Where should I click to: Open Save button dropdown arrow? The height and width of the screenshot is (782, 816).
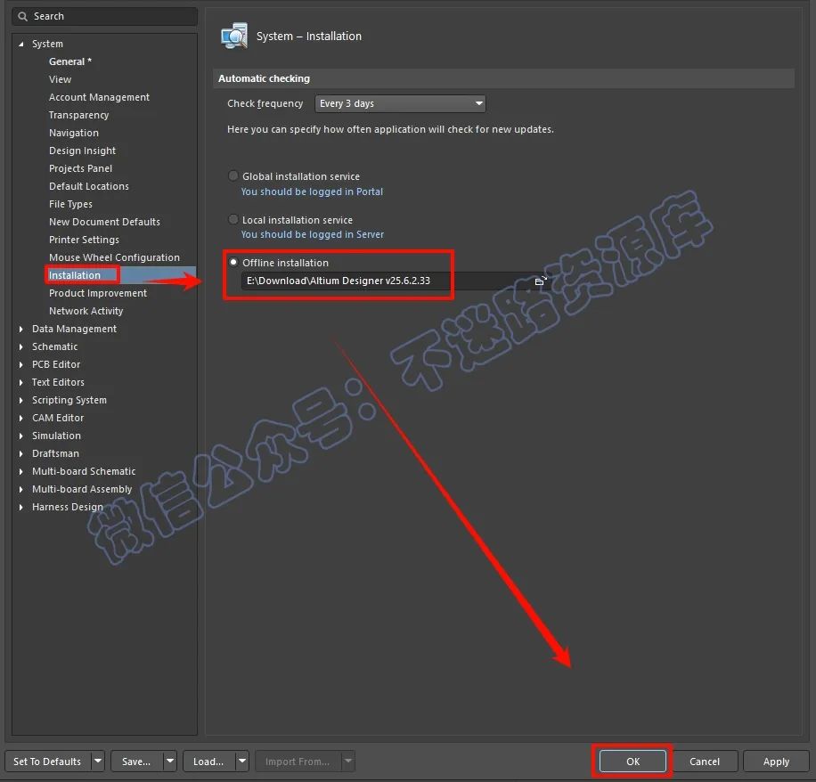tap(169, 762)
